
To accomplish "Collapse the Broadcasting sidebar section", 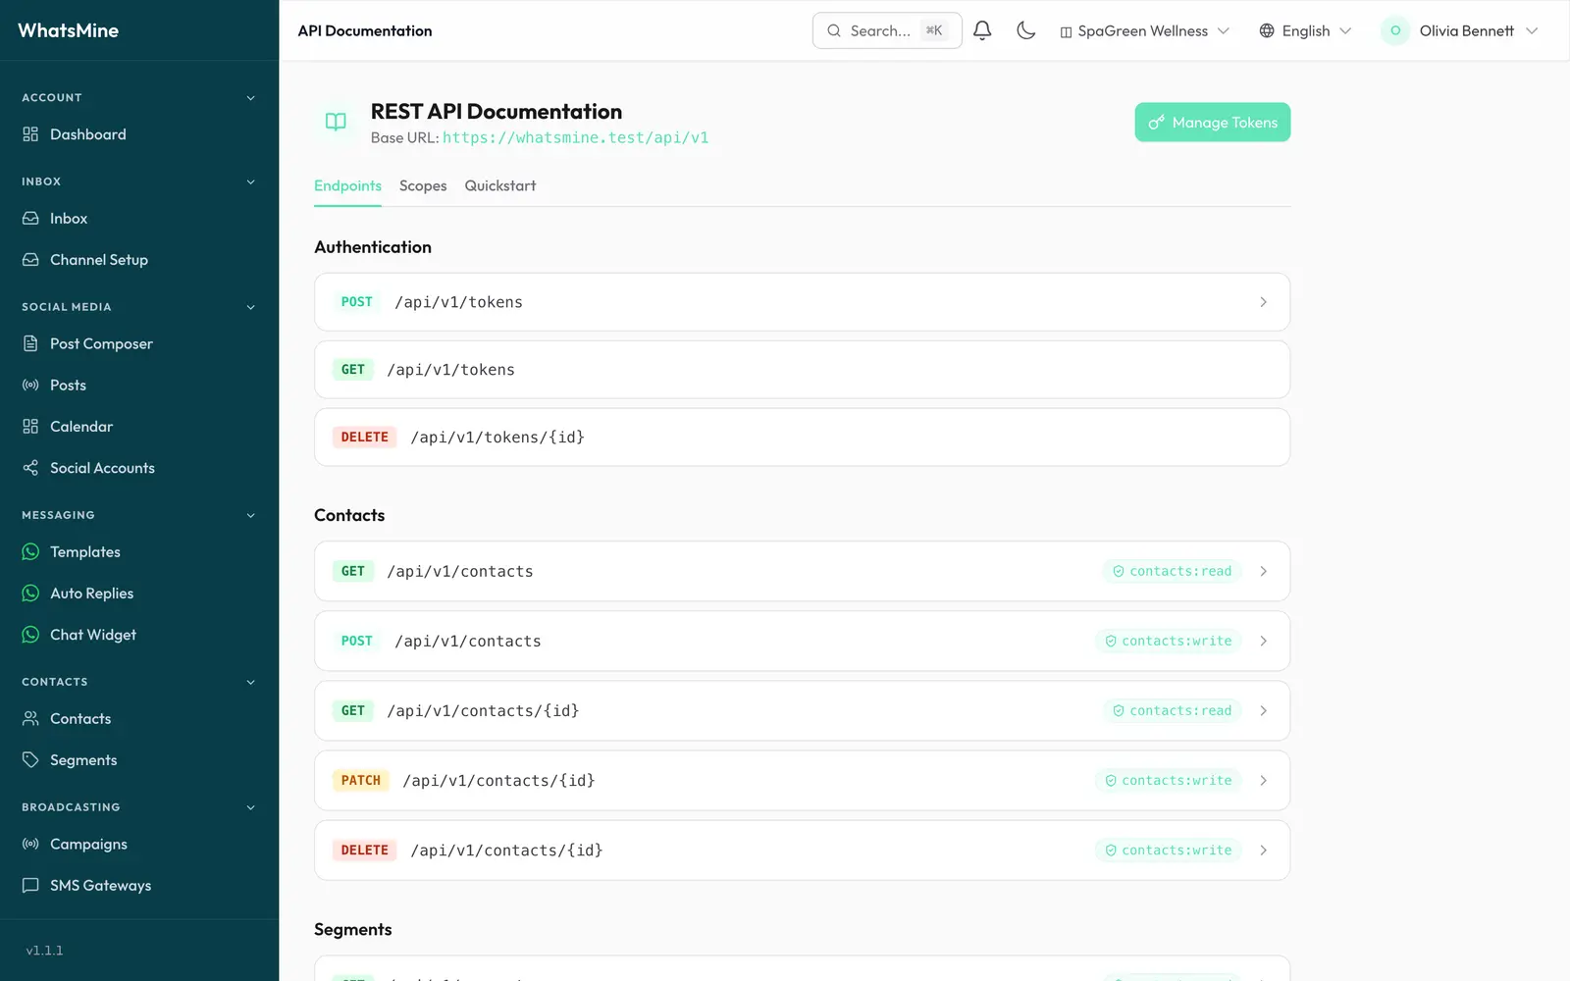I will [x=250, y=807].
